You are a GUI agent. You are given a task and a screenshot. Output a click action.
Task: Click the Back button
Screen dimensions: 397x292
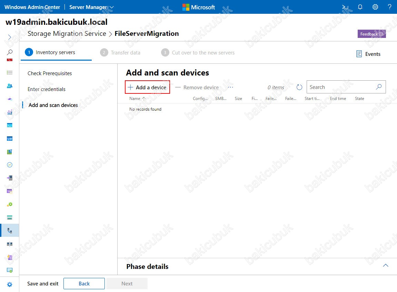pos(84,284)
